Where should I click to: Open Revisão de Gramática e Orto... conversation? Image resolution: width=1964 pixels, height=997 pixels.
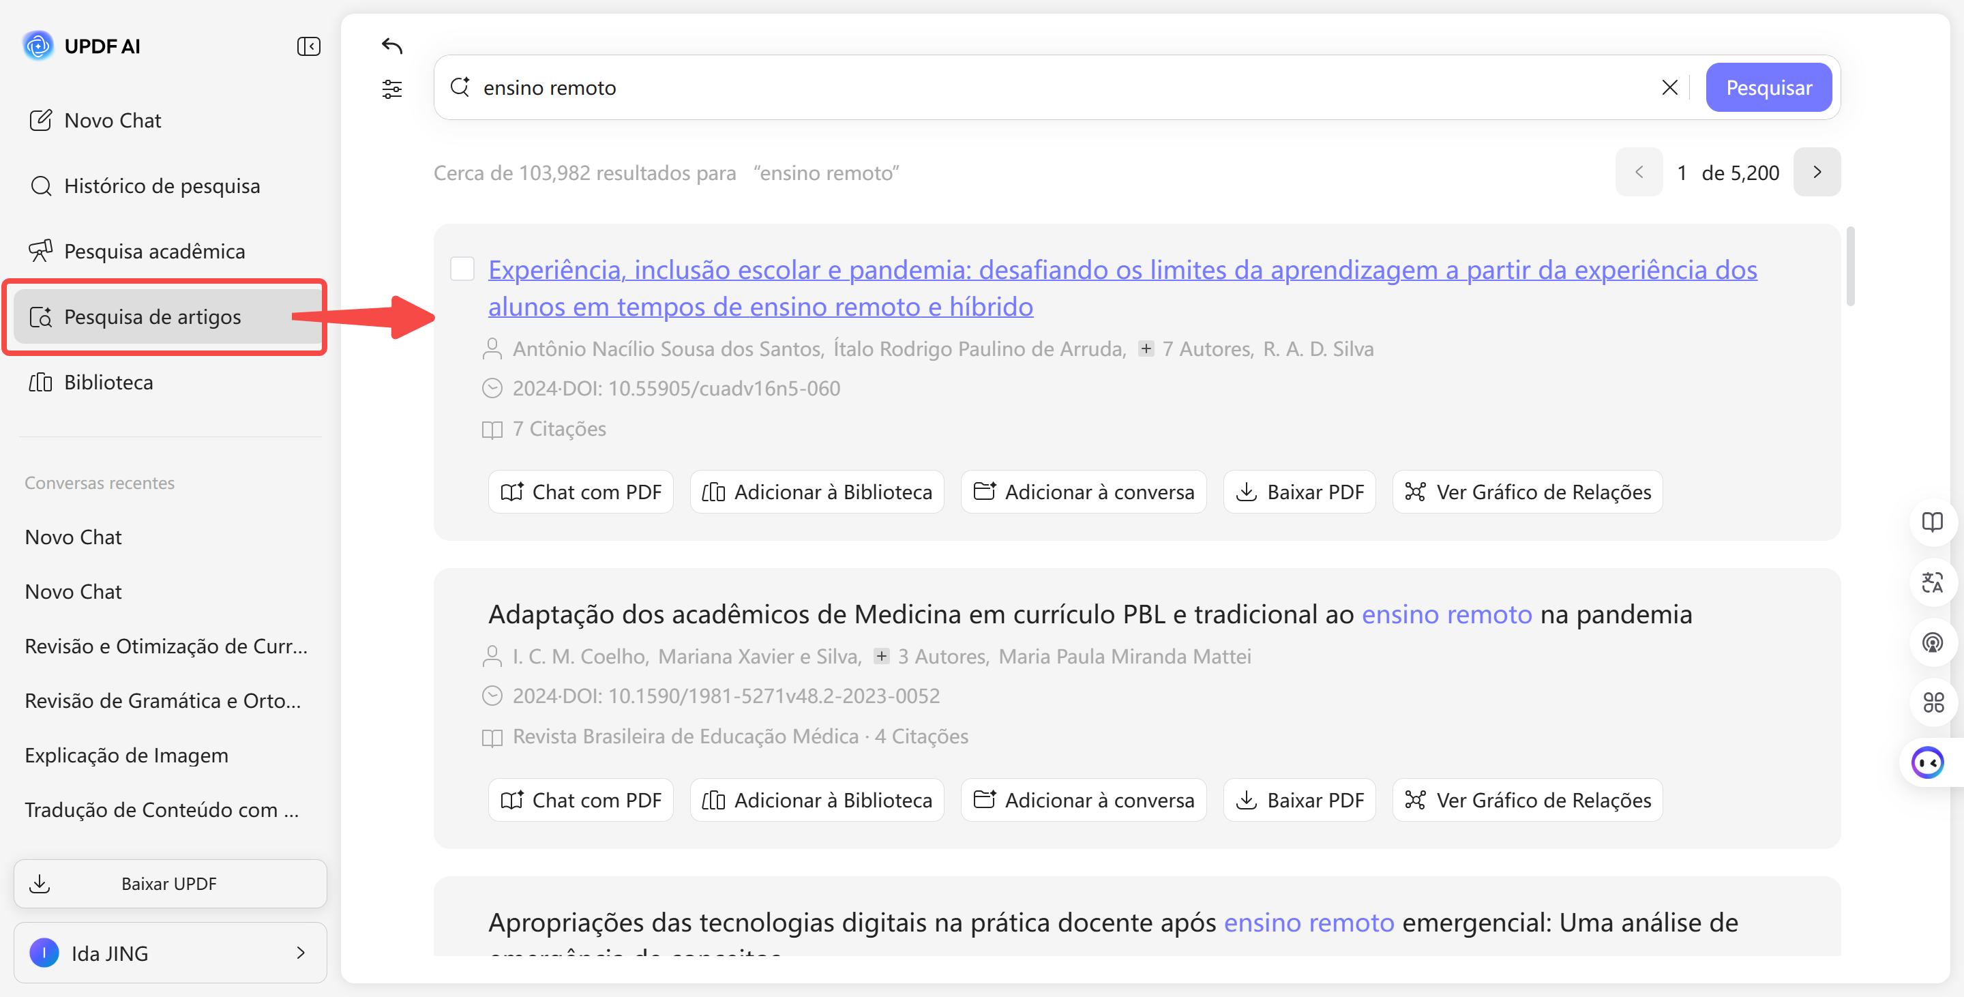pos(163,700)
